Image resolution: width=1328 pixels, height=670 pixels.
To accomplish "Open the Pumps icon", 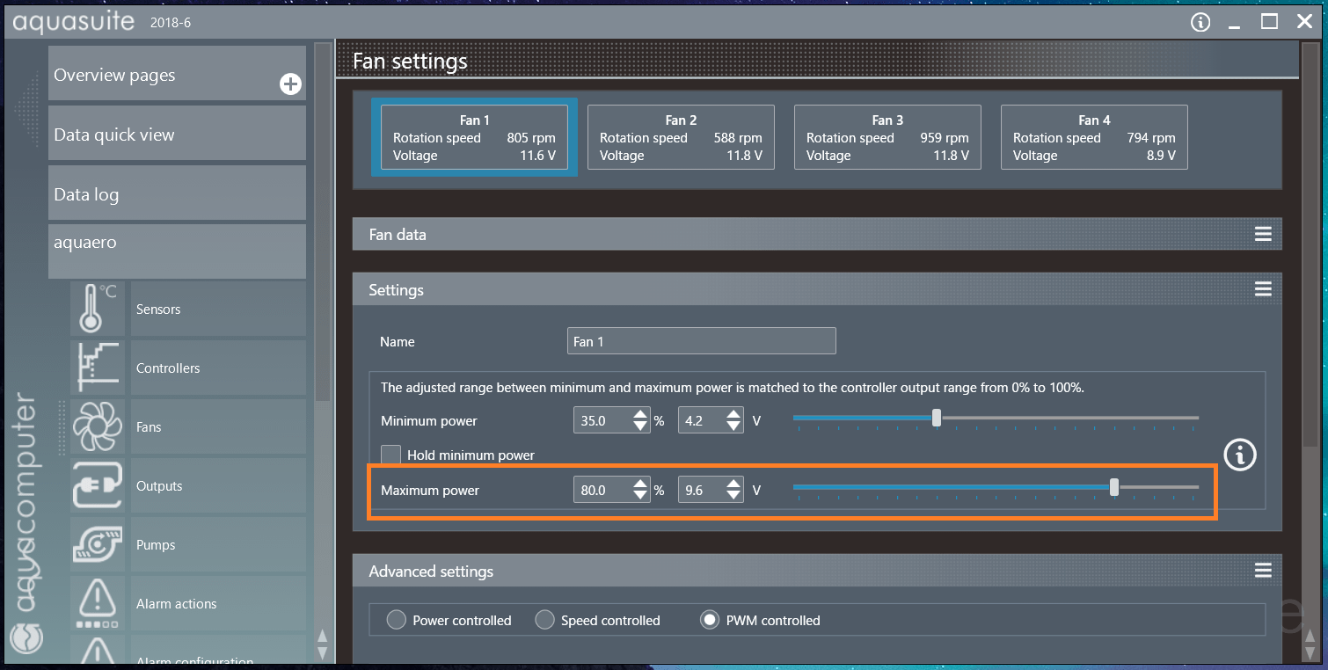I will click(x=98, y=544).
